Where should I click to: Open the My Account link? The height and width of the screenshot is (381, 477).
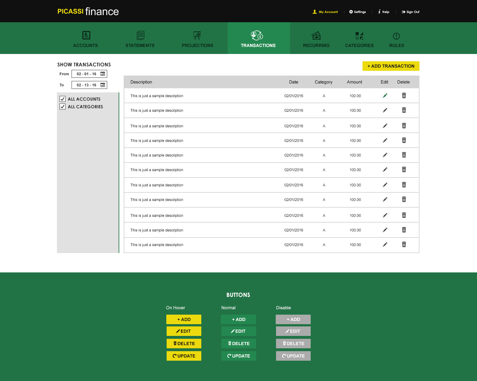pos(325,12)
